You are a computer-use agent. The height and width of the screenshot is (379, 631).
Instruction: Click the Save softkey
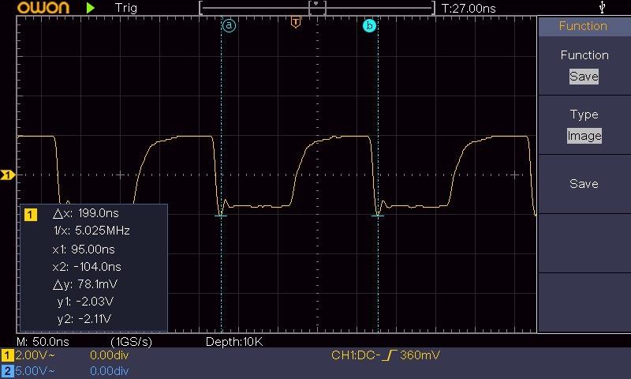[x=584, y=184]
